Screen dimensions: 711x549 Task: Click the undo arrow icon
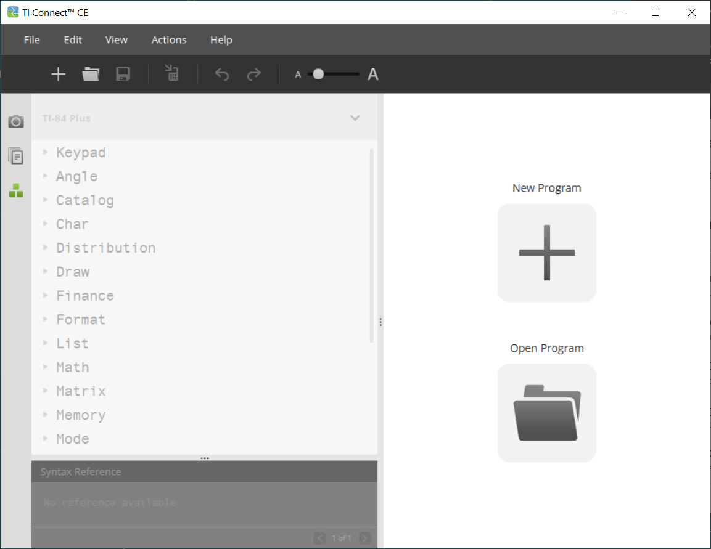(x=222, y=75)
